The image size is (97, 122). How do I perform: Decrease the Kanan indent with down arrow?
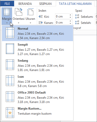tap(70, 24)
